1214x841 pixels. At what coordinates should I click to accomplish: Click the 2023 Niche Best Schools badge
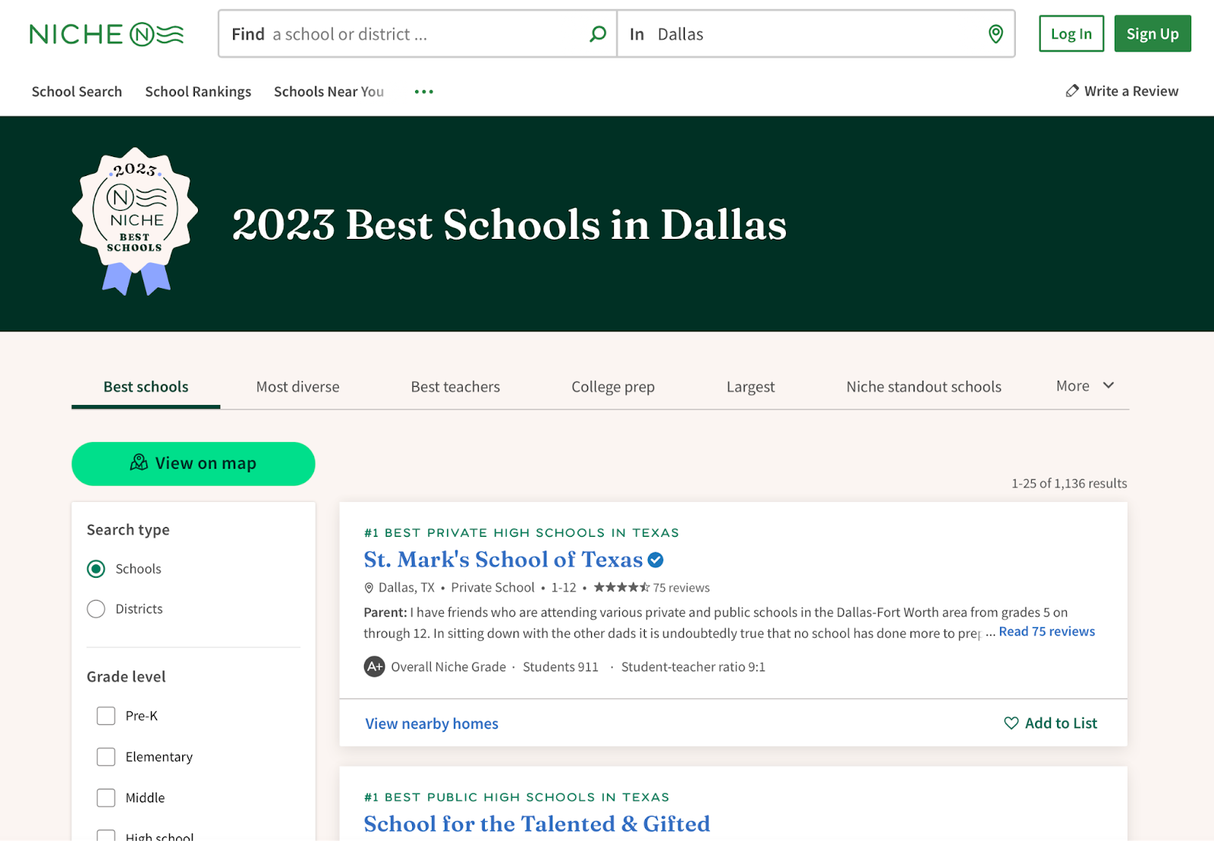coord(135,221)
